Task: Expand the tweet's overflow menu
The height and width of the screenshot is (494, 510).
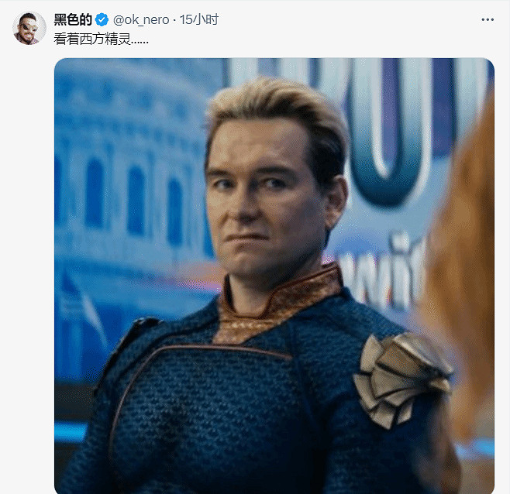Action: (x=487, y=19)
